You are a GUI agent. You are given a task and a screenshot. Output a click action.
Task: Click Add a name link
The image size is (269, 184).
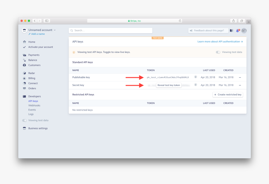(37, 34)
